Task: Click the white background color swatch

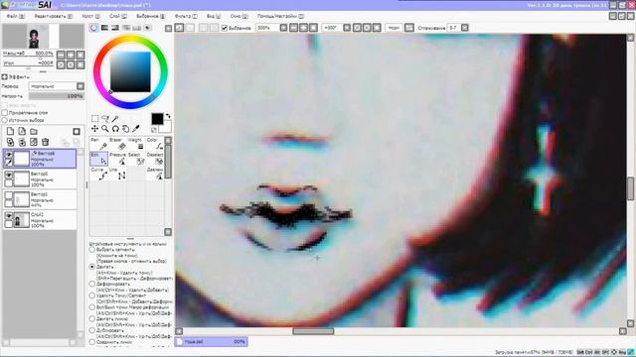Action: coord(167,128)
